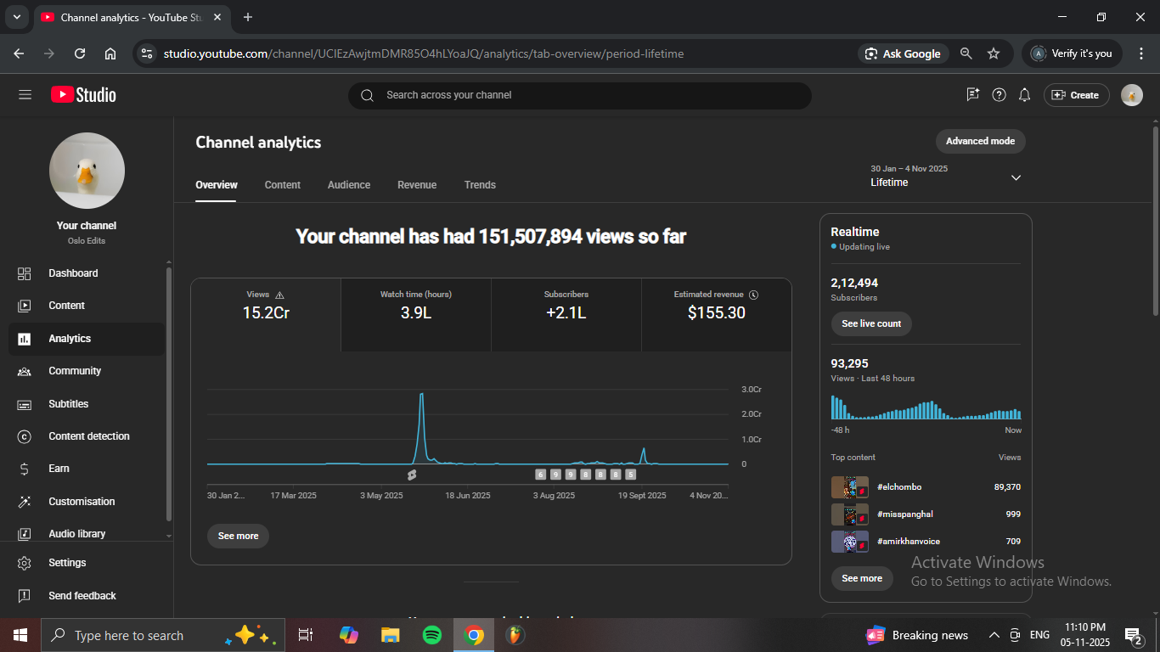
Task: Switch to the Audience tab
Action: 349,185
